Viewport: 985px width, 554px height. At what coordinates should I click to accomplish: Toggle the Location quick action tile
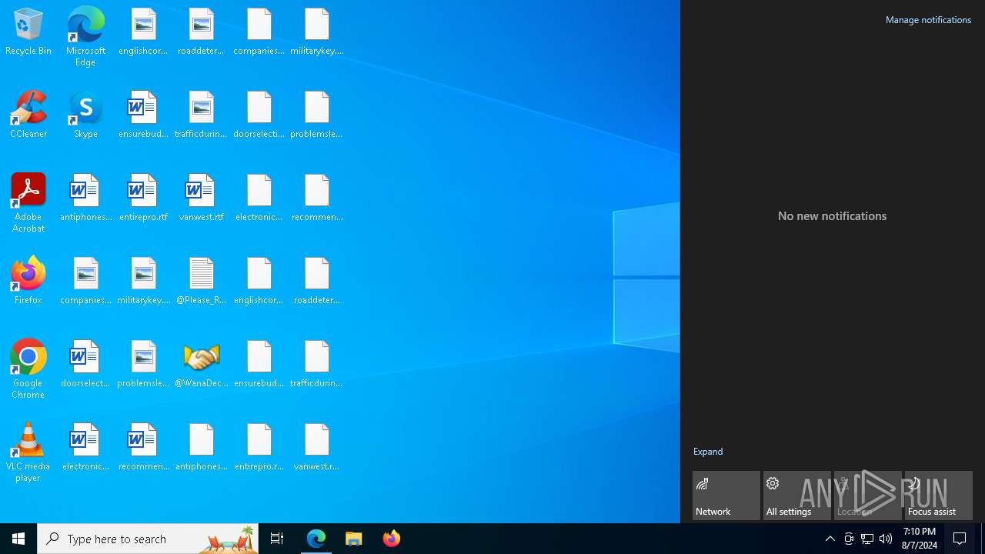(867, 496)
